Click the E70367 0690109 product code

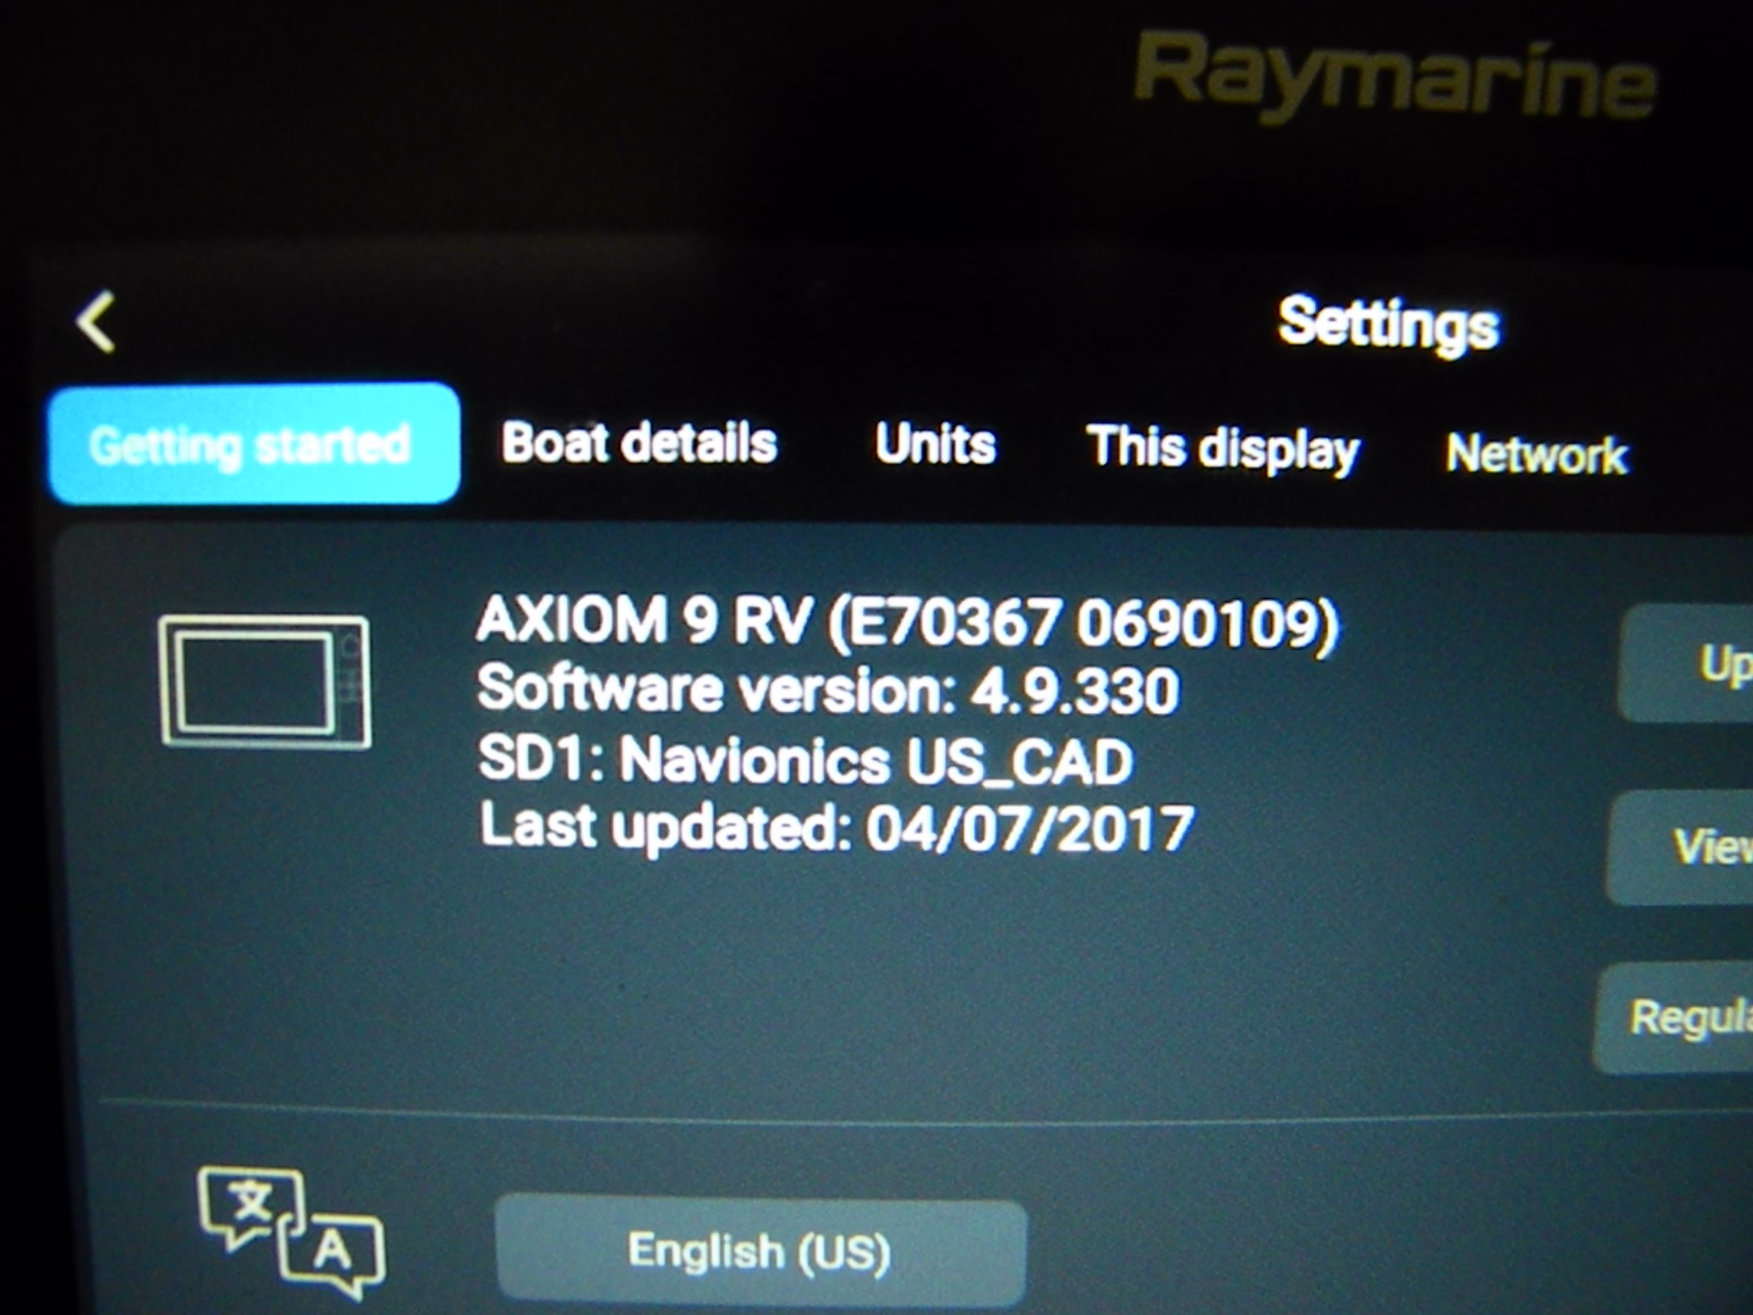(x=1083, y=623)
